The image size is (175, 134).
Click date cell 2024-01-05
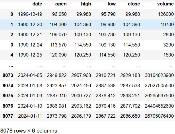[x=30, y=75]
